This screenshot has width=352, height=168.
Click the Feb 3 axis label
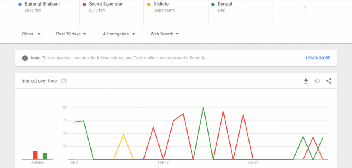pos(74,162)
